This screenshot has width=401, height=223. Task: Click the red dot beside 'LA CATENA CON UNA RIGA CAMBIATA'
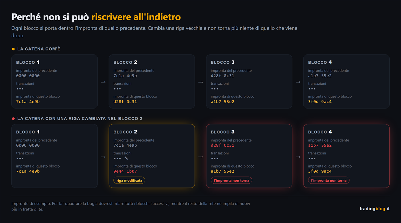[x=13, y=119]
